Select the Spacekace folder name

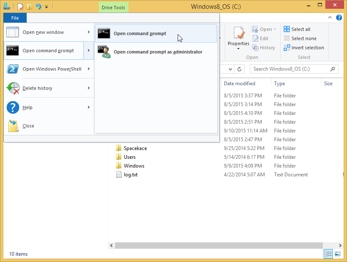[x=135, y=148]
